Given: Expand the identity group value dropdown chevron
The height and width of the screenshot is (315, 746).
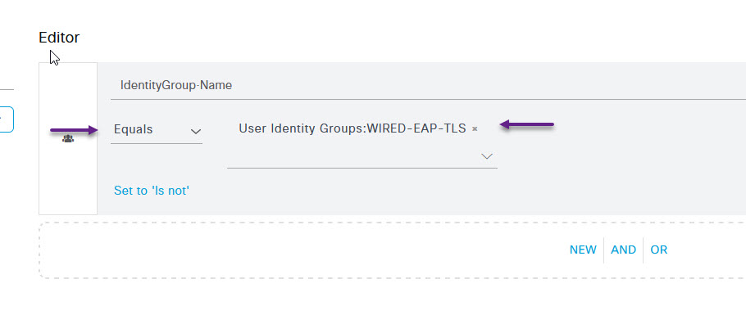Looking at the screenshot, I should tap(487, 155).
